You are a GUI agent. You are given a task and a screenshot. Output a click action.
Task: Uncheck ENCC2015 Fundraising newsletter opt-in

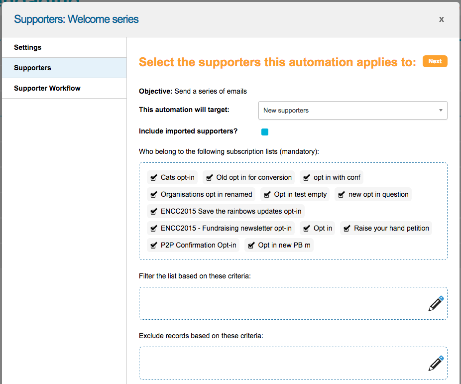154,228
